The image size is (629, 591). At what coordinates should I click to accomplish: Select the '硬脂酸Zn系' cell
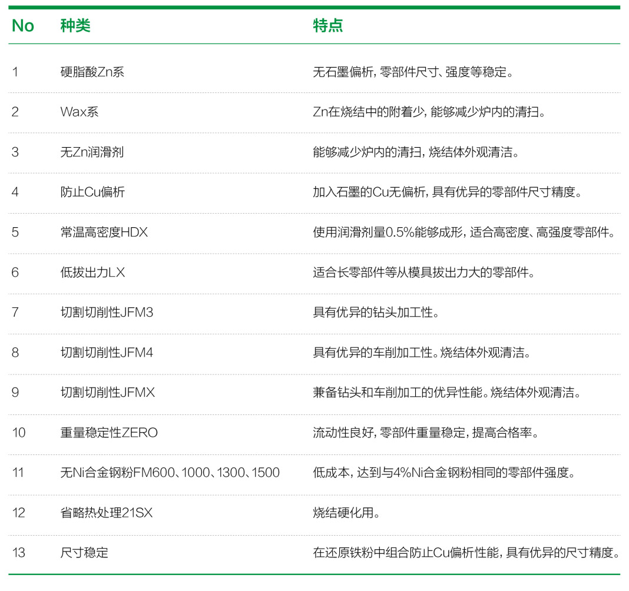(92, 72)
